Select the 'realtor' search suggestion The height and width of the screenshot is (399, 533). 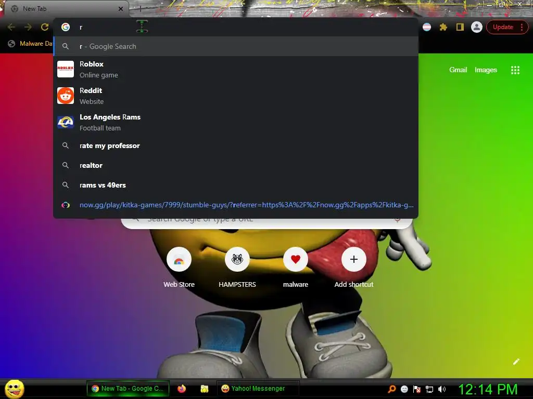coord(236,165)
